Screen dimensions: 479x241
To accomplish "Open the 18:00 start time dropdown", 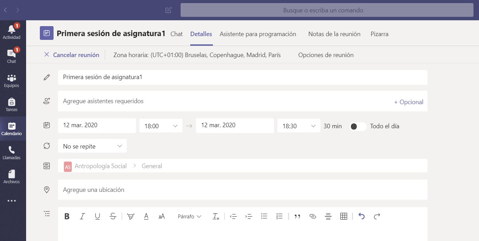I will tap(161, 126).
